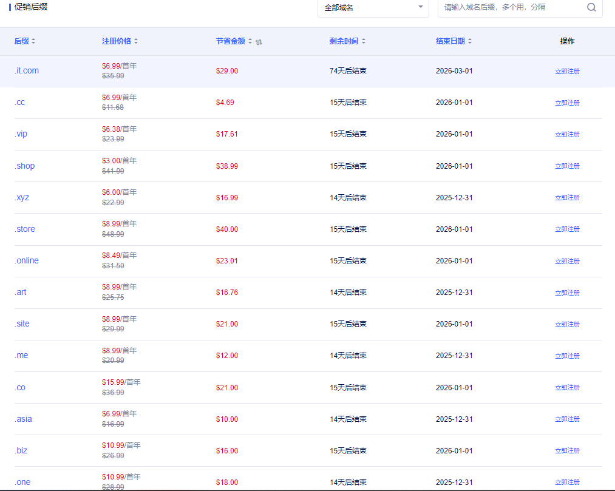Screen dimensions: 615x491
Task: Click the 节省金额 column sort arrows
Action: click(x=250, y=41)
